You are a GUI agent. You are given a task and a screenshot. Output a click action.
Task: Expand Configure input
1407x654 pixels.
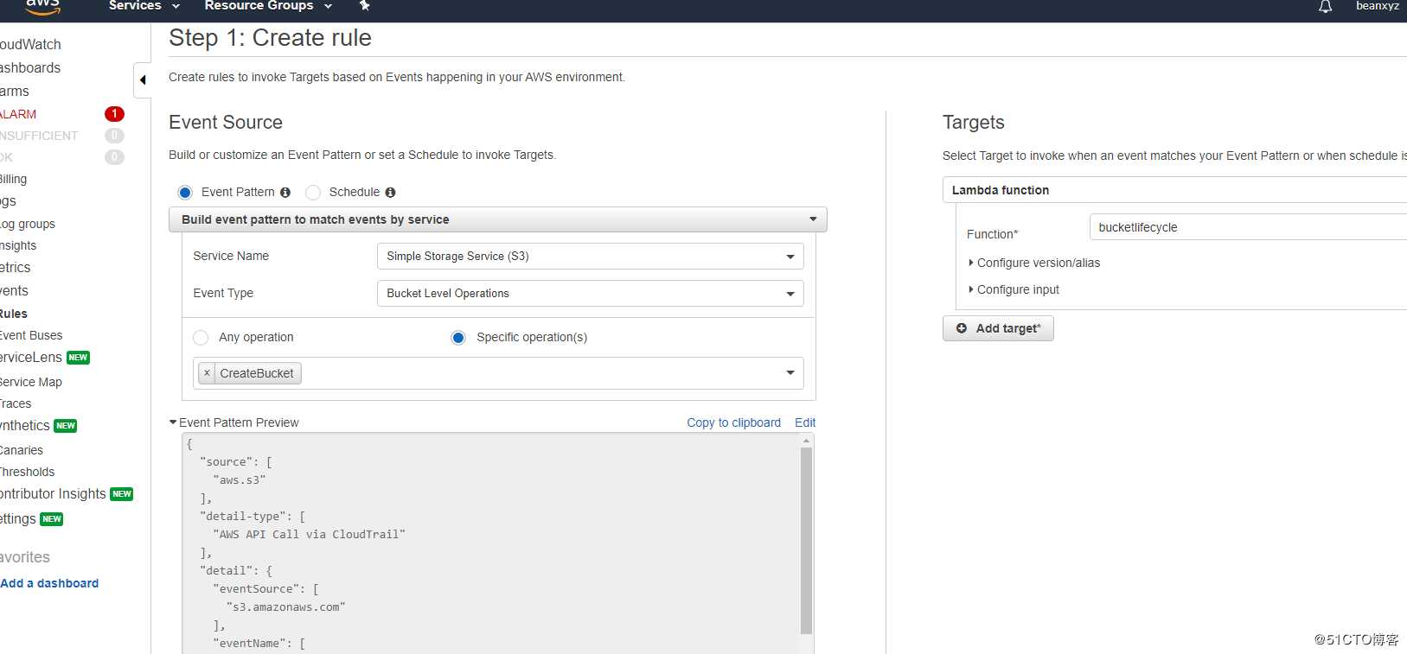1014,289
